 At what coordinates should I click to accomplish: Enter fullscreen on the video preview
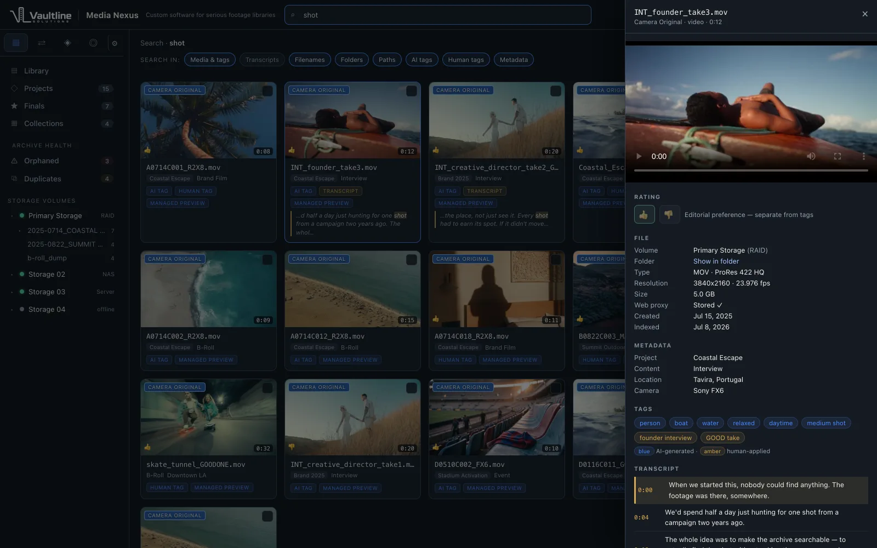[838, 156]
